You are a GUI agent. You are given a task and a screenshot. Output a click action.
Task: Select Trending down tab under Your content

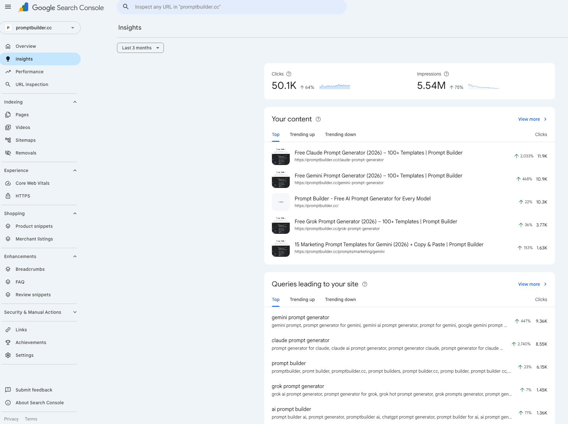340,134
